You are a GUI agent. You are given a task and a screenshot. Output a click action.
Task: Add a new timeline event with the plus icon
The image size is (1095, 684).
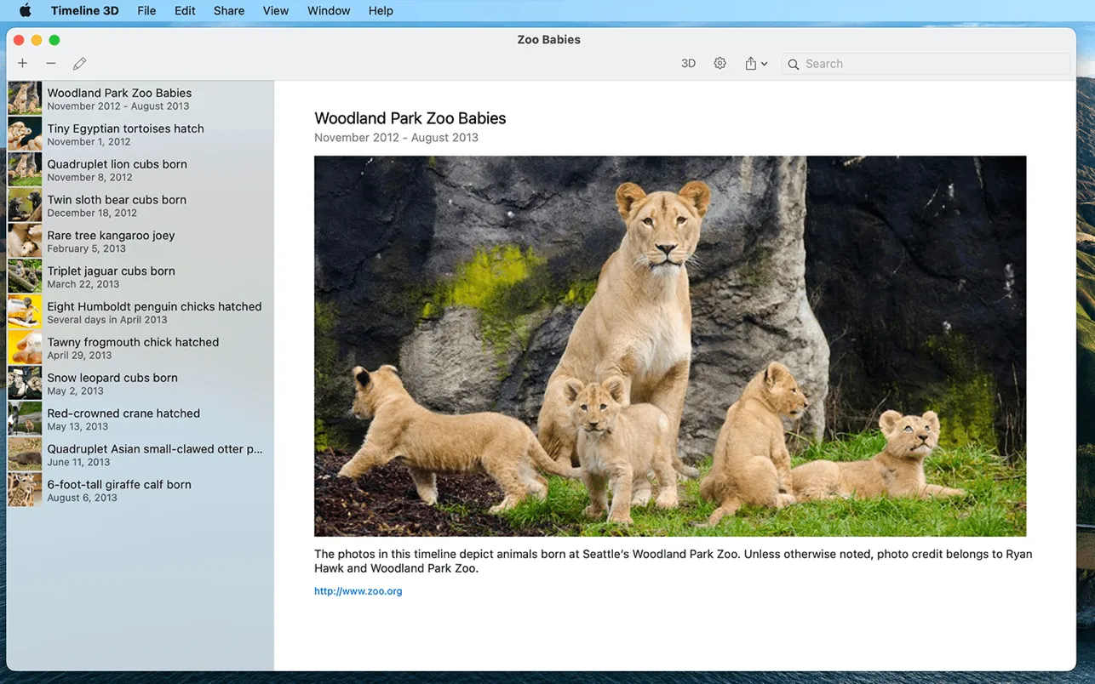pyautogui.click(x=22, y=63)
